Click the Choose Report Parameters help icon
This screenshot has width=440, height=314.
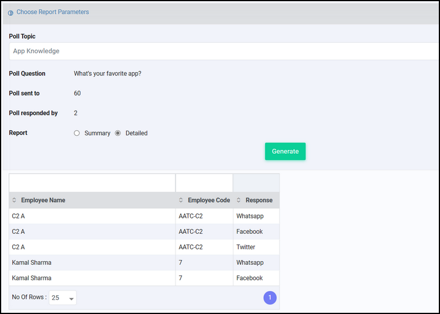[11, 13]
